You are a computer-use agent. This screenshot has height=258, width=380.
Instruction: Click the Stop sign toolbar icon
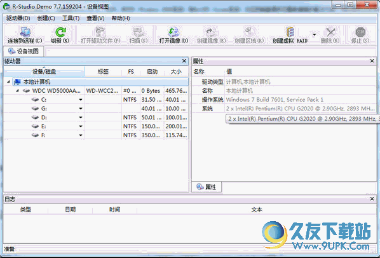click(x=360, y=32)
